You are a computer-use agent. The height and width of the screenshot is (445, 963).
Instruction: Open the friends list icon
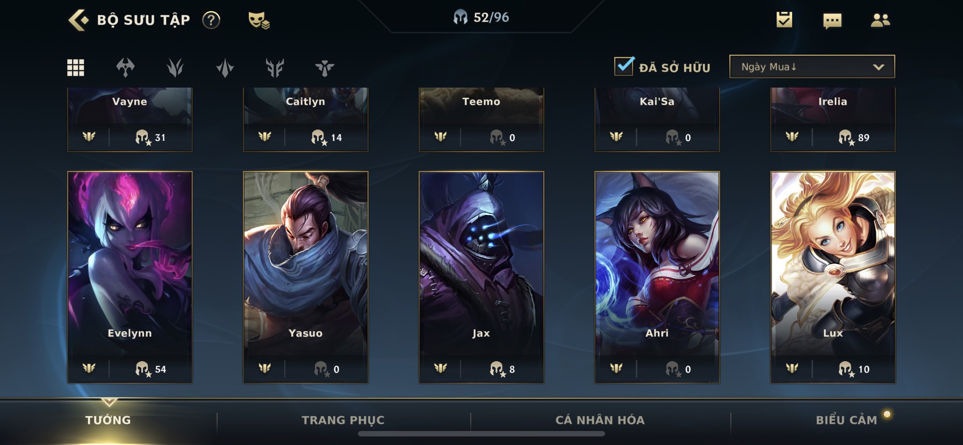880,20
